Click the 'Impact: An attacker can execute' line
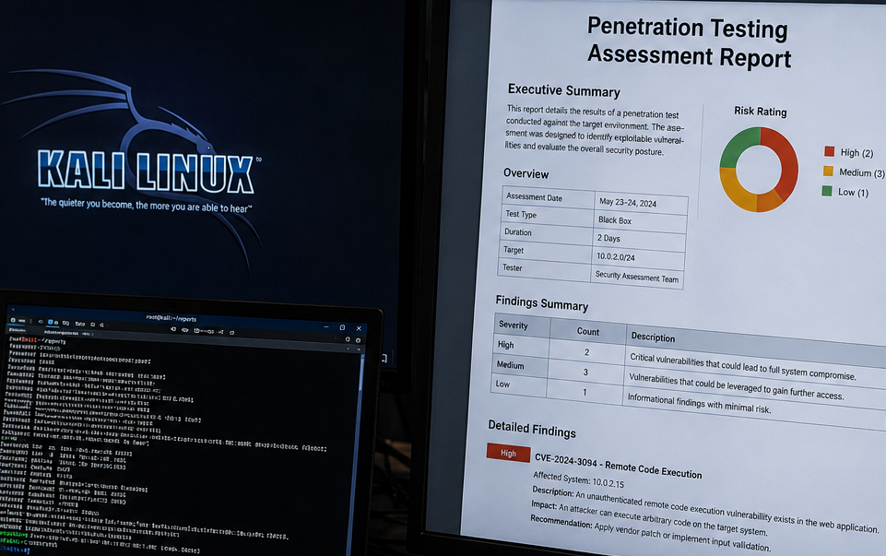The width and height of the screenshot is (886, 556). 649,519
